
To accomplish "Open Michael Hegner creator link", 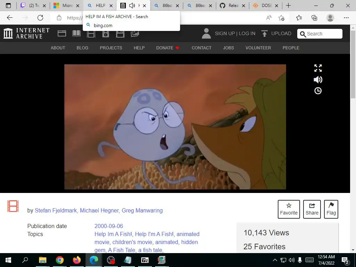I will point(99,210).
